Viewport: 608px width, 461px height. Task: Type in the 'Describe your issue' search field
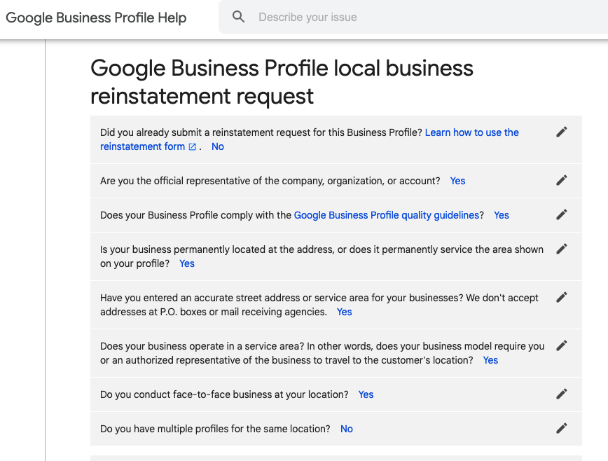click(x=420, y=17)
